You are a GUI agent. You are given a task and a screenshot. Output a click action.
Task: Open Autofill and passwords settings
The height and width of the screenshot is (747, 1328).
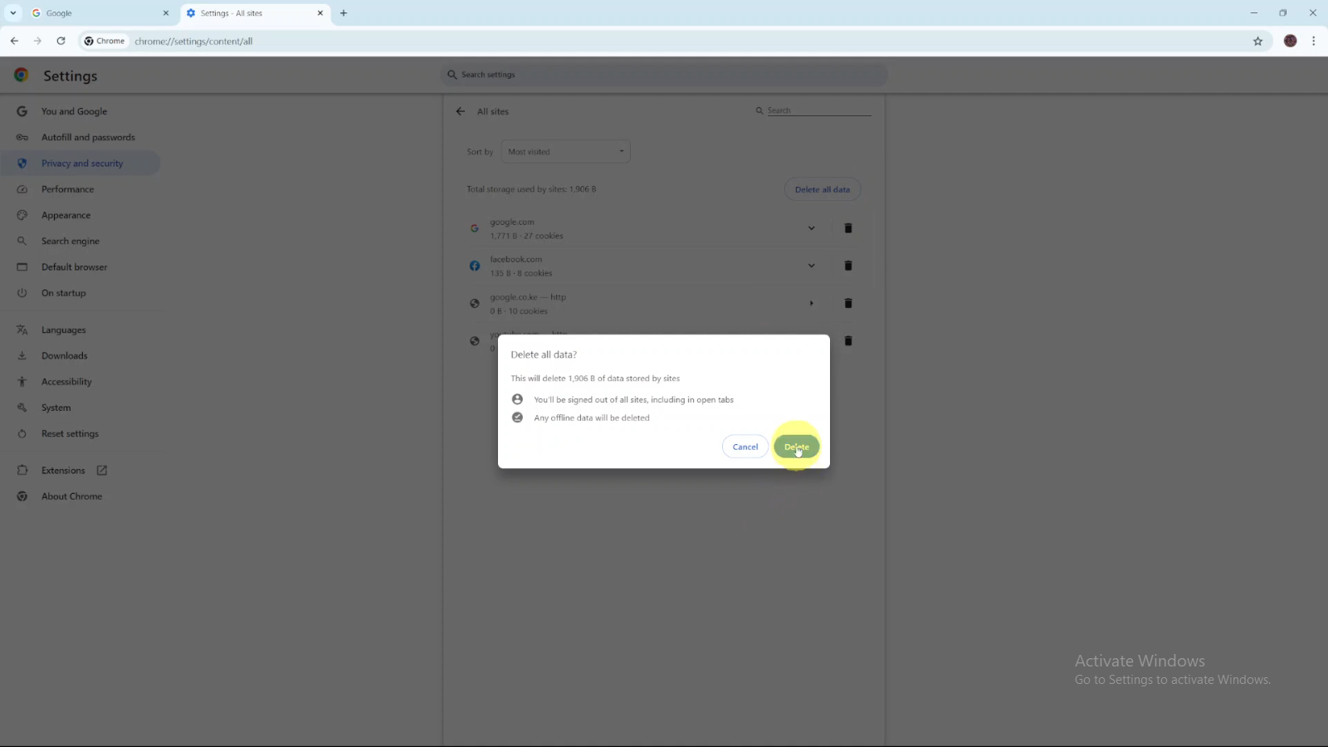point(88,137)
